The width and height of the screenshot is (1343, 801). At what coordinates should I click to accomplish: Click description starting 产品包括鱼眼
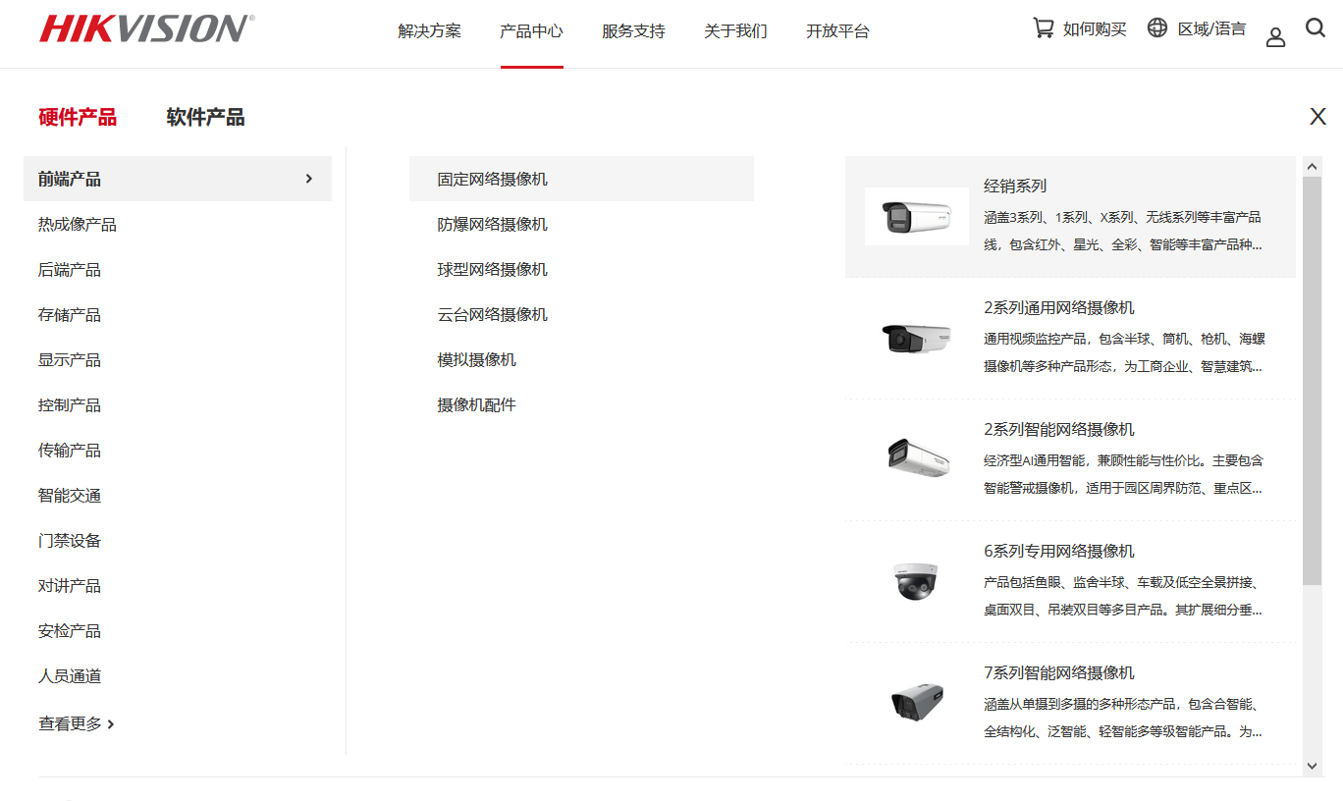pyautogui.click(x=1123, y=596)
